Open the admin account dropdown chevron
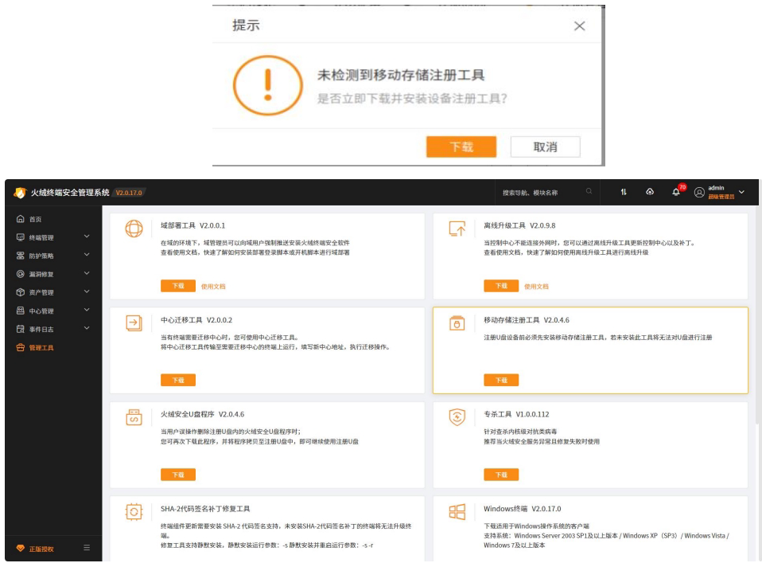Screen dimensions: 762x563 tap(740, 192)
